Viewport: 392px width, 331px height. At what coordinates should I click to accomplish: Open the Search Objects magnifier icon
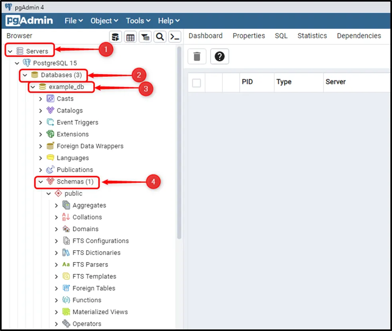tap(160, 37)
